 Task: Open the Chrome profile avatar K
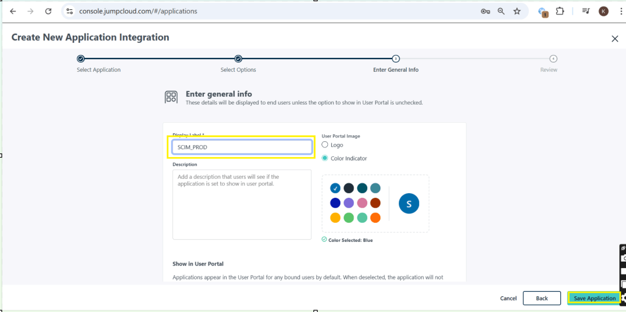pos(604,11)
